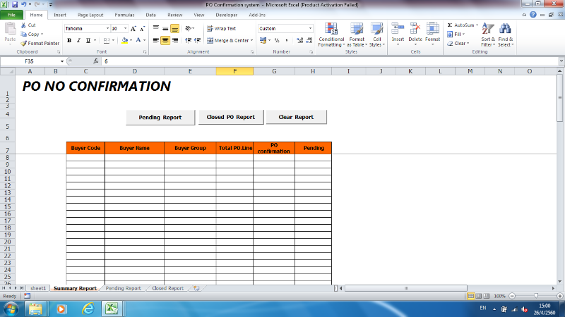The width and height of the screenshot is (565, 317).
Task: Click the Delete cells icon
Action: coord(415,30)
